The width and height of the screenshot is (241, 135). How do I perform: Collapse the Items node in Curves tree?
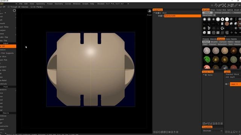click(x=204, y=75)
